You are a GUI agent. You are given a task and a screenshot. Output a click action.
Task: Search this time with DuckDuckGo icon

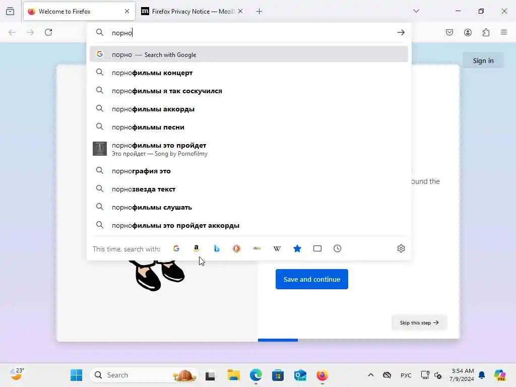coord(237,248)
